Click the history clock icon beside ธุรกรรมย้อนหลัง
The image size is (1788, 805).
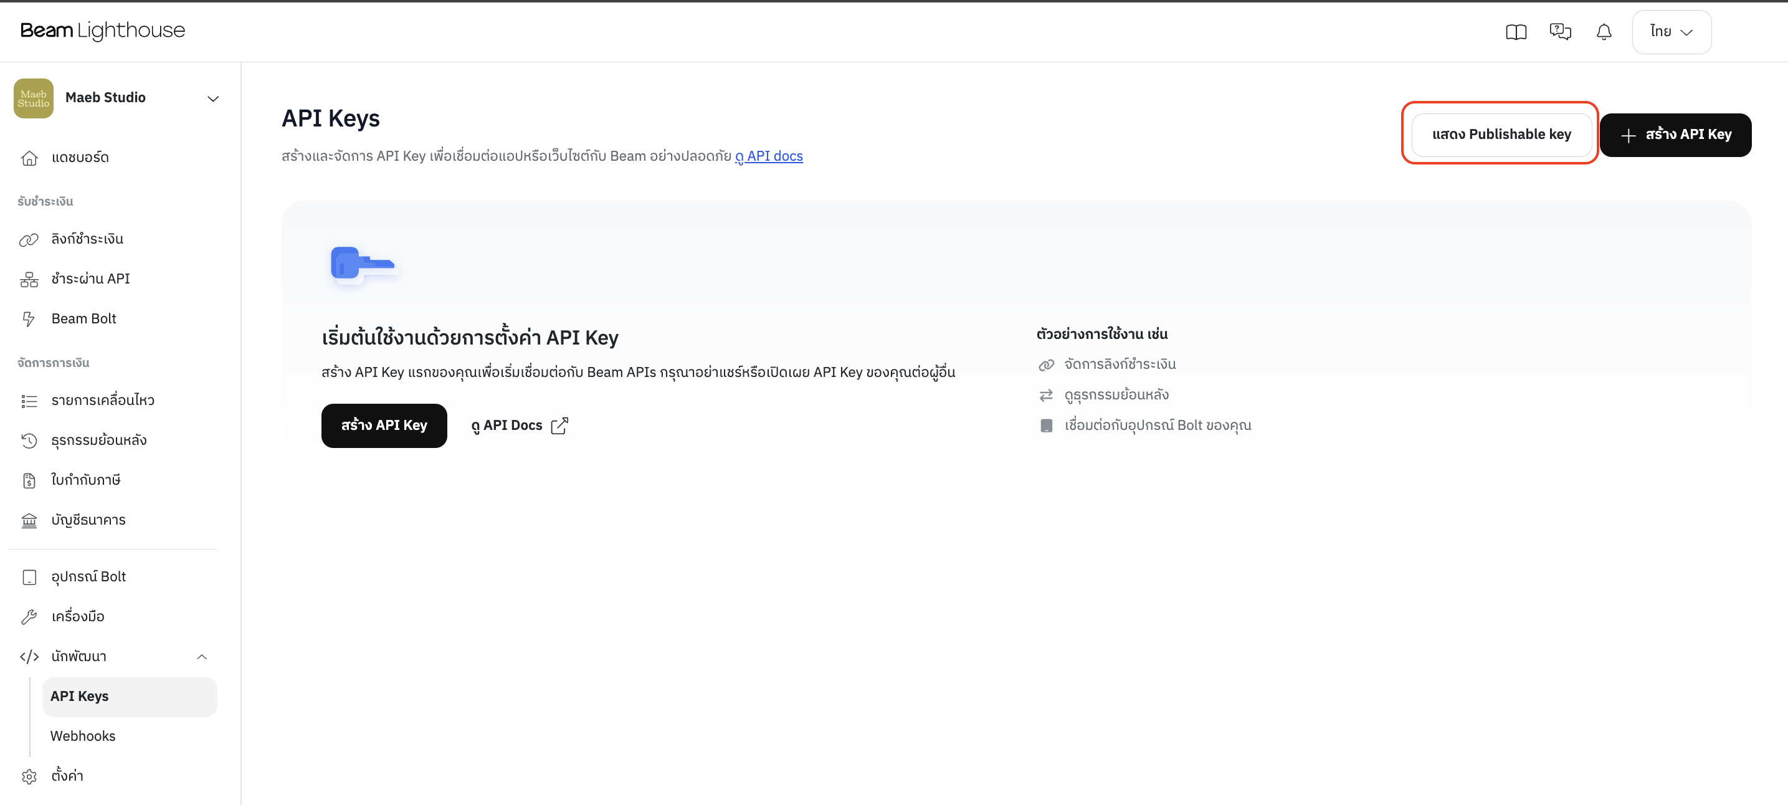[29, 441]
